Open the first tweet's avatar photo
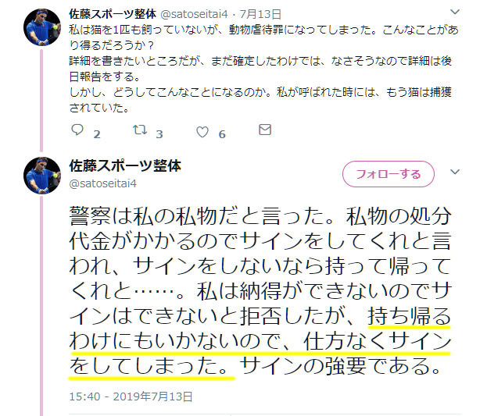 tap(42, 27)
